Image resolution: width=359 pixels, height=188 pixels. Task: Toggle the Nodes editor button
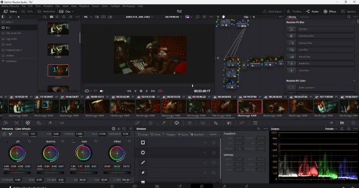[x=312, y=11]
